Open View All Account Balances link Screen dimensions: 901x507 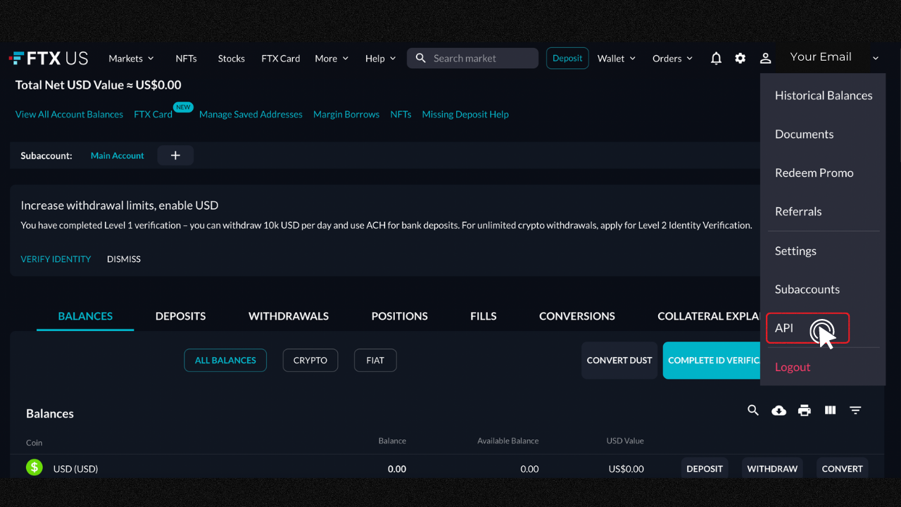69,114
